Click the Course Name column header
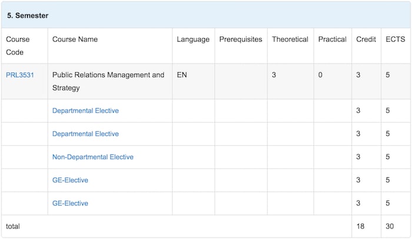The image size is (412, 239). coord(75,39)
